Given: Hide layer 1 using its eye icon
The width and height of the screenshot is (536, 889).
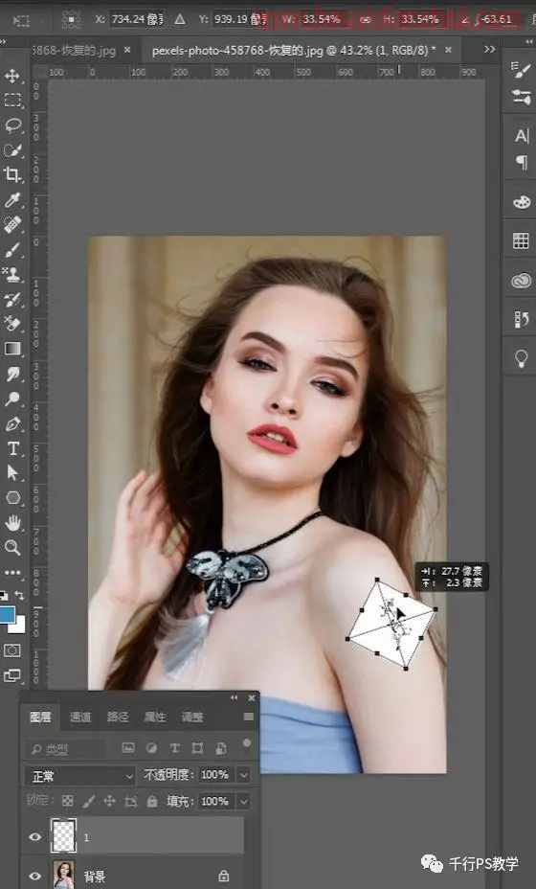Looking at the screenshot, I should tap(35, 837).
